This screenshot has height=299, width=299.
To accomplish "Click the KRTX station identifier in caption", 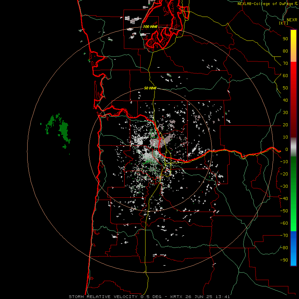I will (176, 297).
